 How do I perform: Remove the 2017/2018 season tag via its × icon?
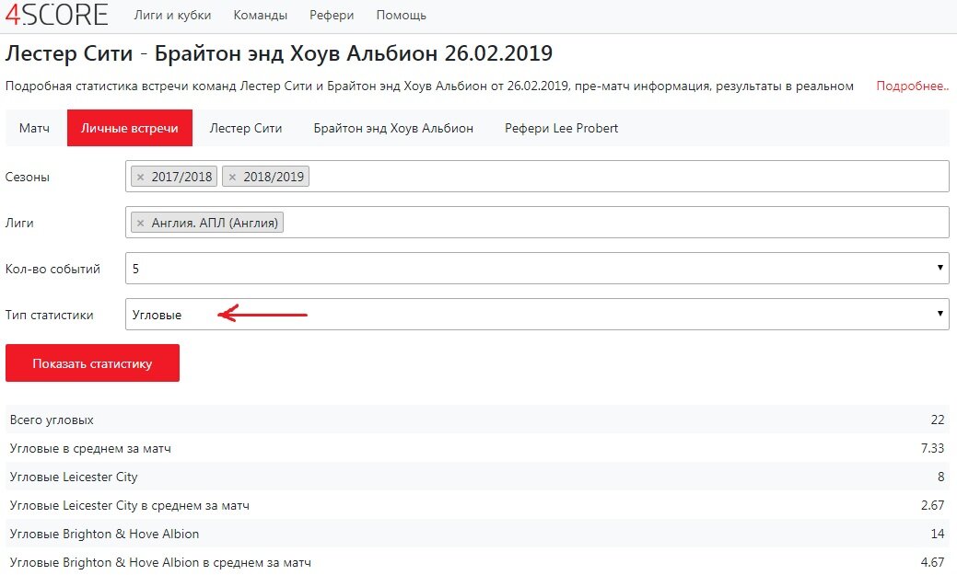(142, 176)
